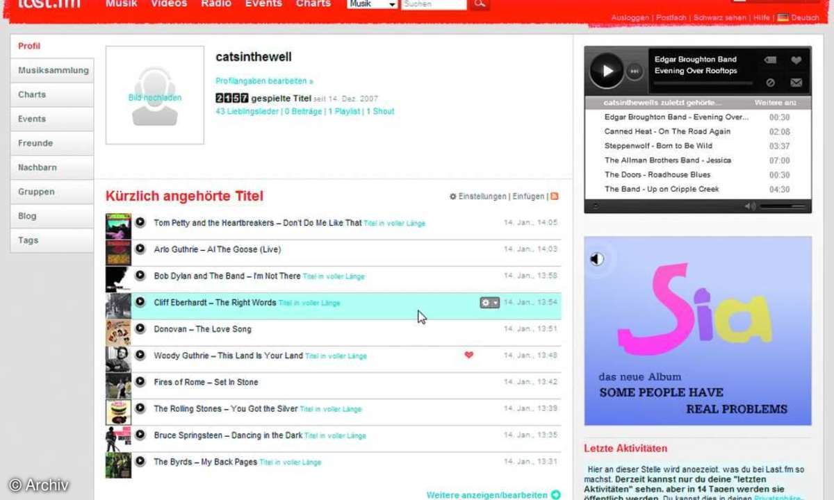
Task: Play The Byrds My Back Pages
Action: 140,461
